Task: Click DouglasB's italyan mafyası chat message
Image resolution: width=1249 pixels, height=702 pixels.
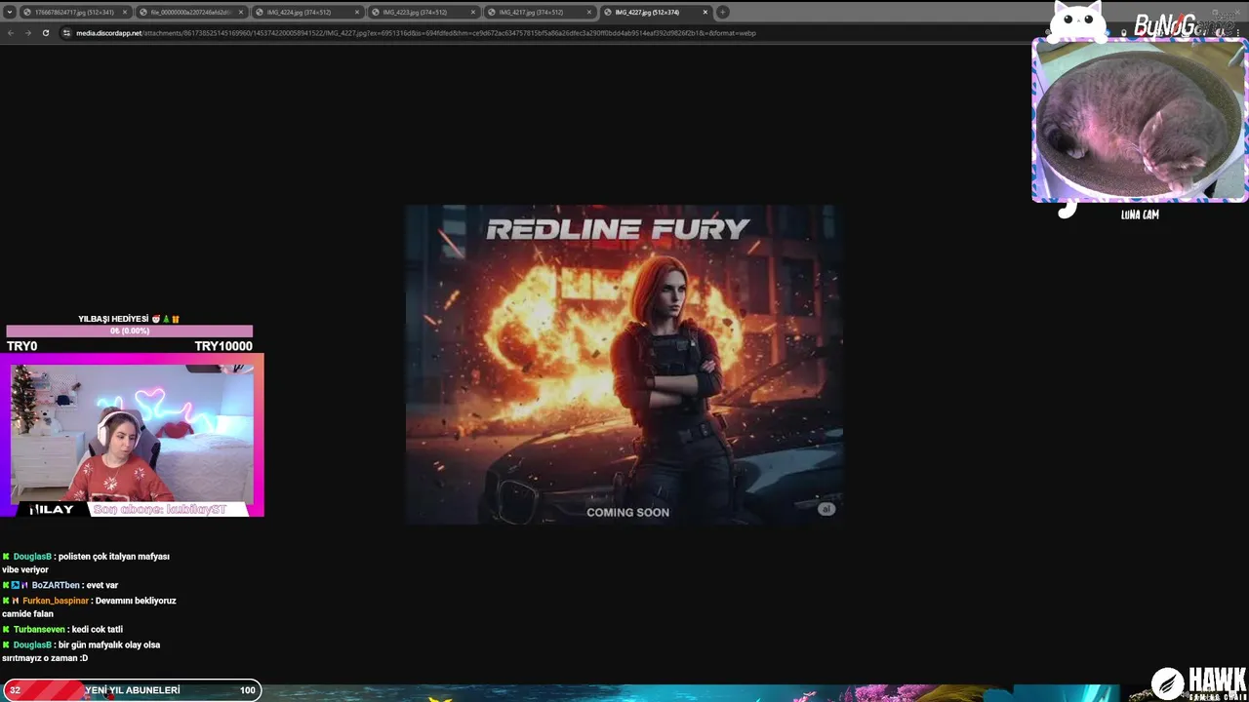Action: [86, 563]
